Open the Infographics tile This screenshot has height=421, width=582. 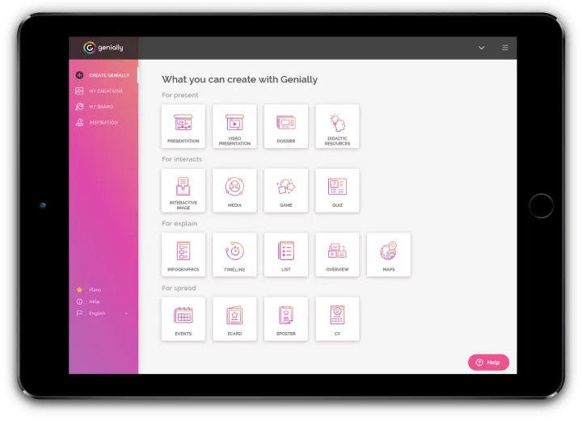(183, 255)
